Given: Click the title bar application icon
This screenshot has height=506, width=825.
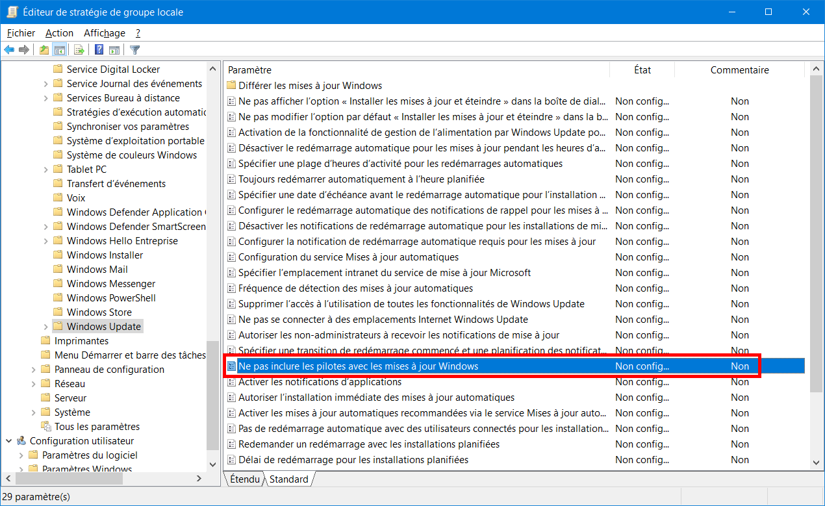Looking at the screenshot, I should point(12,12).
